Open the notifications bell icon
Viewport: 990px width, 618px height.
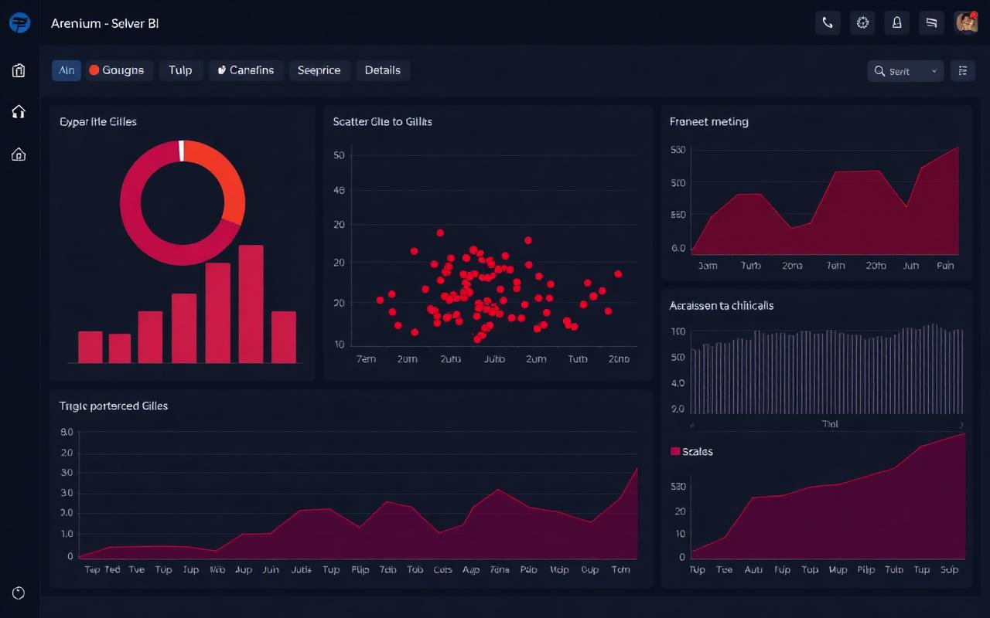coord(897,23)
